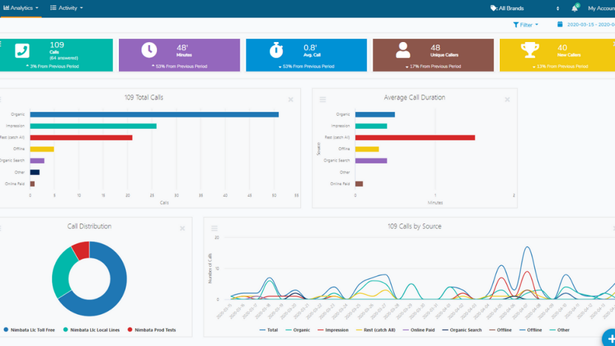The width and height of the screenshot is (615, 346).
Task: Click "3% From Previous Period" on Calls card
Action: pos(55,66)
